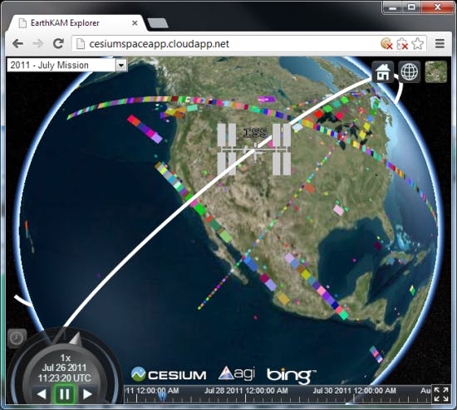The height and width of the screenshot is (410, 457).
Task: Click the blocked plugin icon in address bar
Action: (402, 44)
